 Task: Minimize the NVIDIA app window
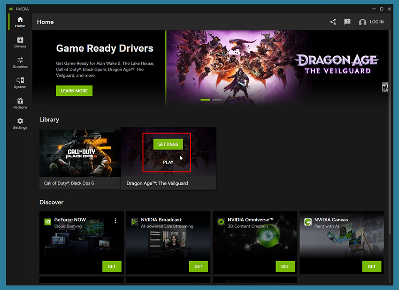click(374, 9)
